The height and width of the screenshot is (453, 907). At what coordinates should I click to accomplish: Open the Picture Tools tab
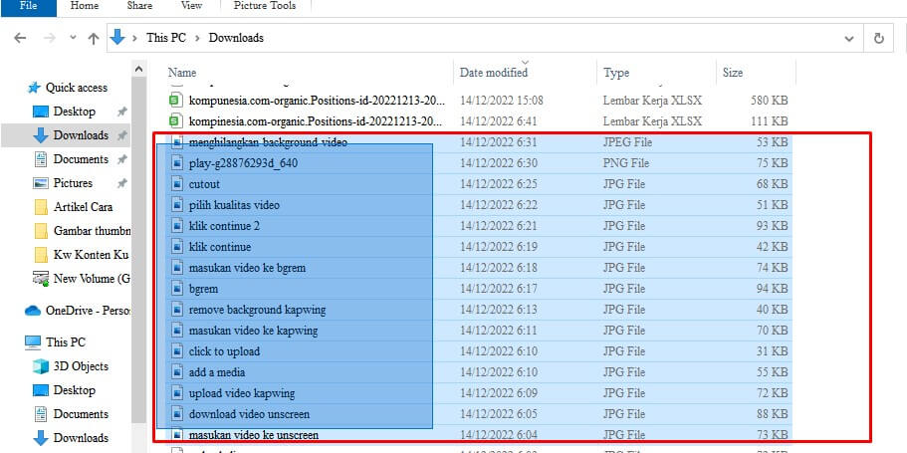coord(265,6)
